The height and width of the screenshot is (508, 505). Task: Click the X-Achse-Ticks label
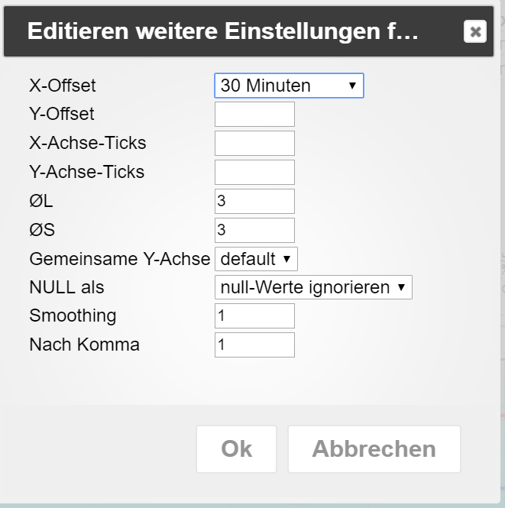point(87,143)
